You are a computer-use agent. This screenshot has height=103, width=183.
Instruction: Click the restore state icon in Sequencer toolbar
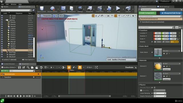coord(41,68)
